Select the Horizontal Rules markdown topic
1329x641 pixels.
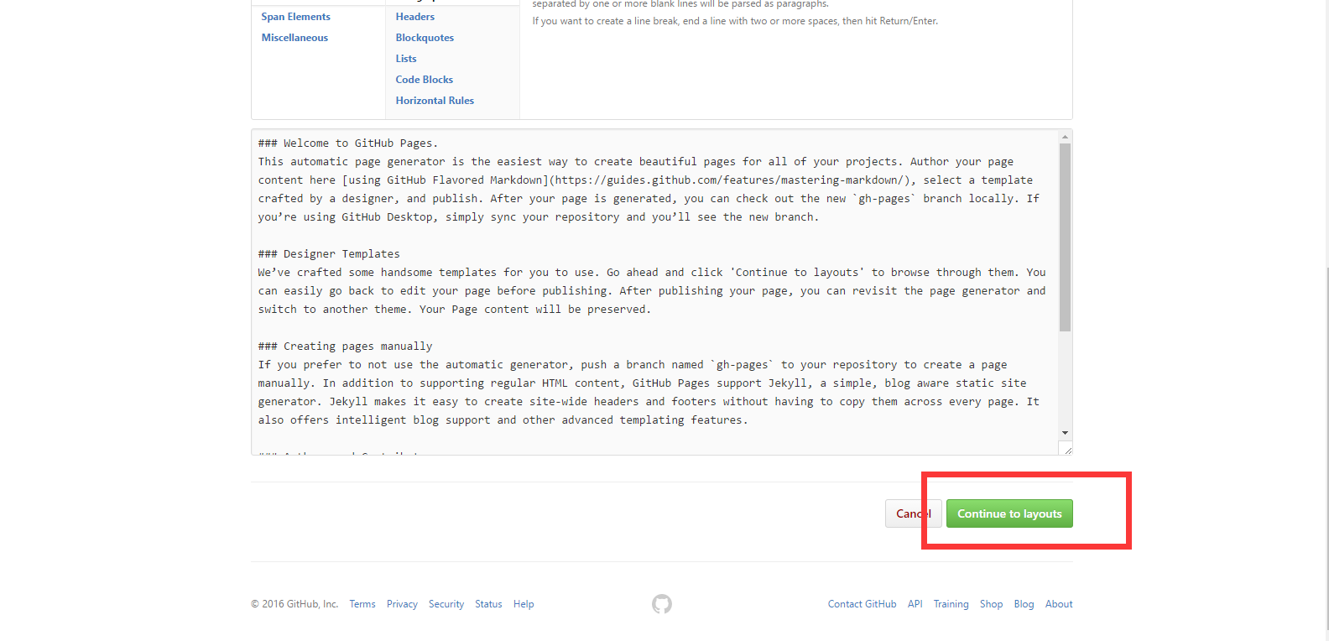tap(435, 101)
